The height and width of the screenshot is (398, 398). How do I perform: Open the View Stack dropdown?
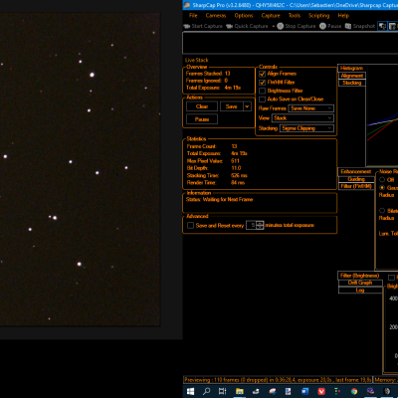click(302, 118)
